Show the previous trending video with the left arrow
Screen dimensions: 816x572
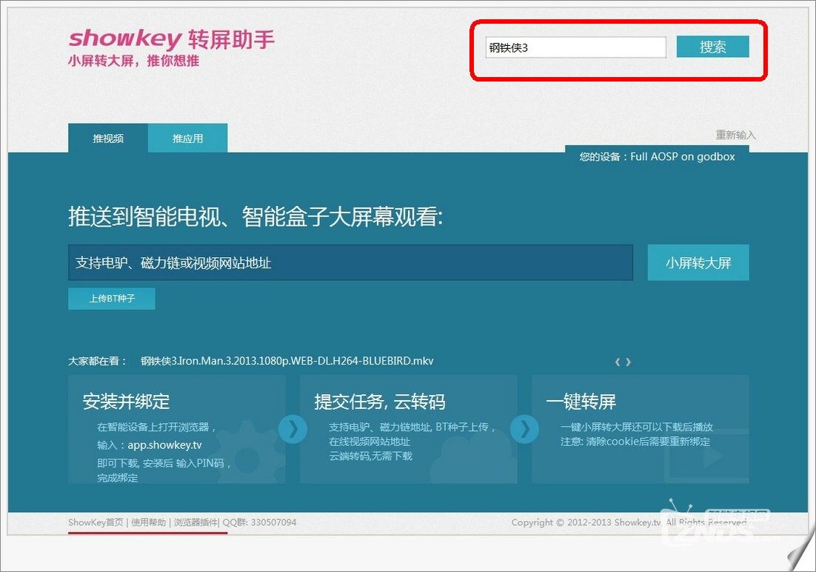(x=618, y=362)
